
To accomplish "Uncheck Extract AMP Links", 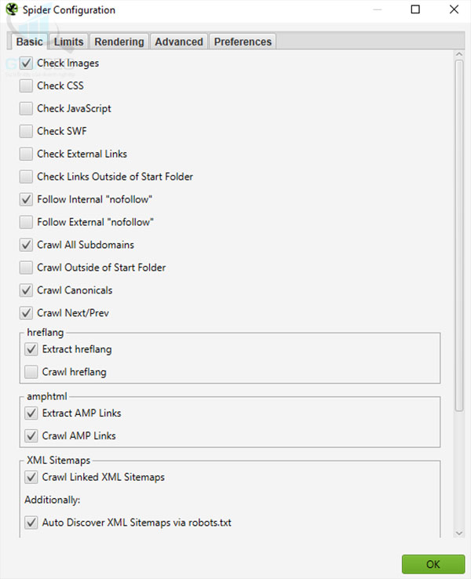I will pyautogui.click(x=31, y=413).
